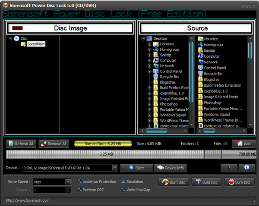The image size is (259, 206).
Task: Click contextual-related-p file icon in file list
Action: pyautogui.click(x=201, y=126)
